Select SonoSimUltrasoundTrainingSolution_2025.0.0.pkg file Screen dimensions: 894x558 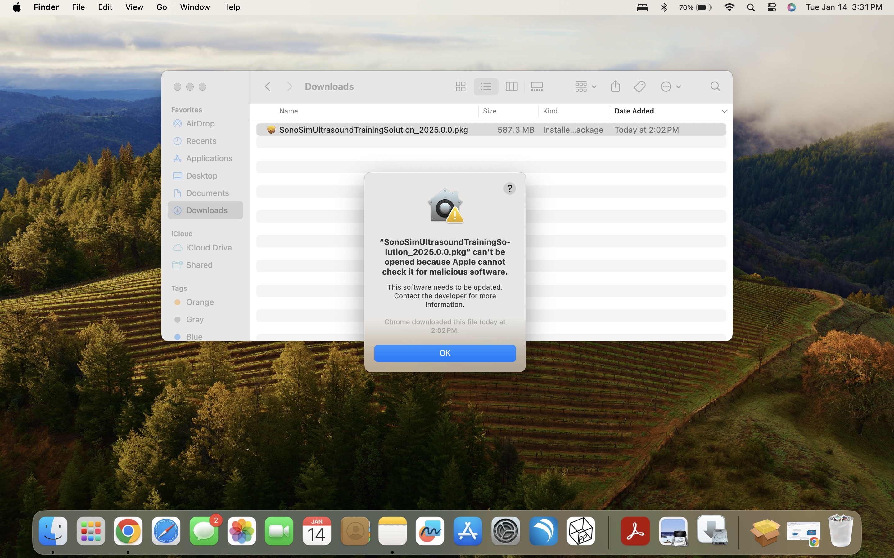click(x=491, y=130)
